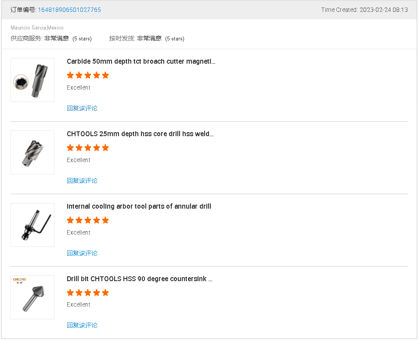Click first star of broach cutter rating
The width and height of the screenshot is (418, 340).
click(70, 75)
